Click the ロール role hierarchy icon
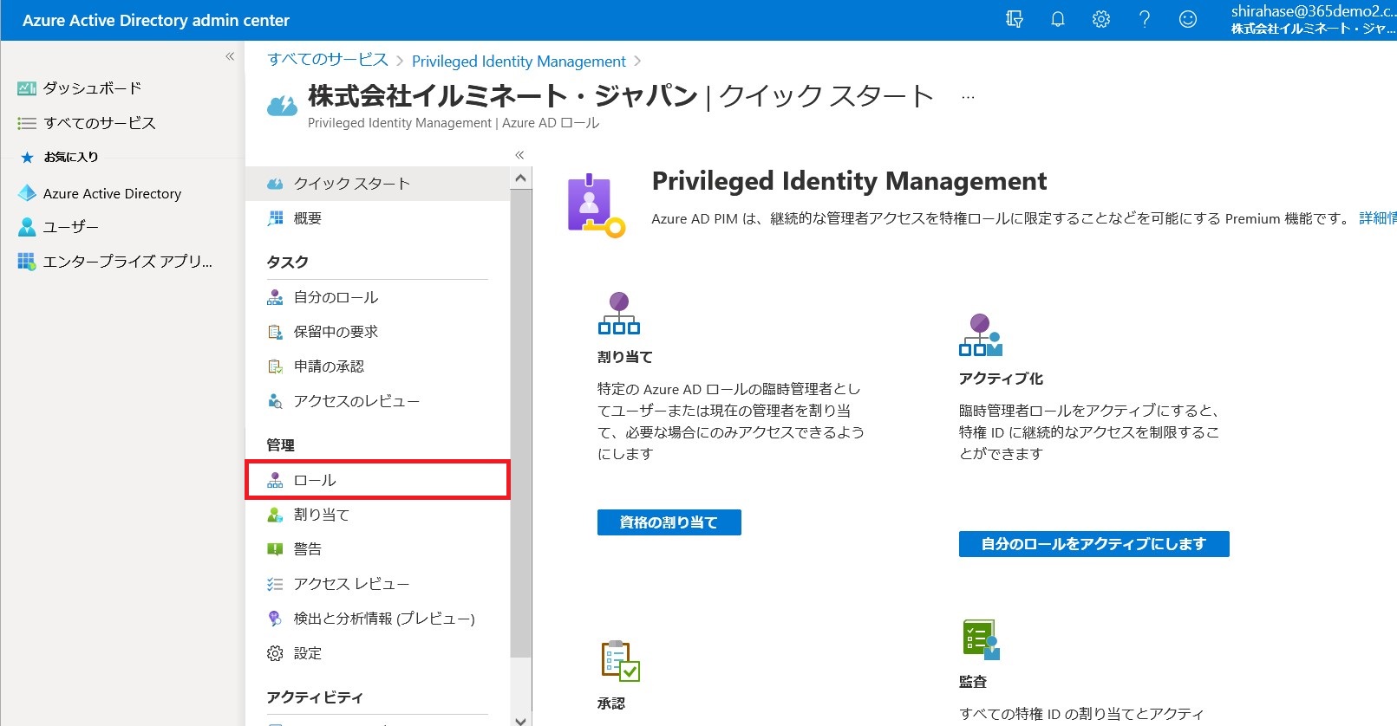Image resolution: width=1397 pixels, height=726 pixels. click(275, 480)
